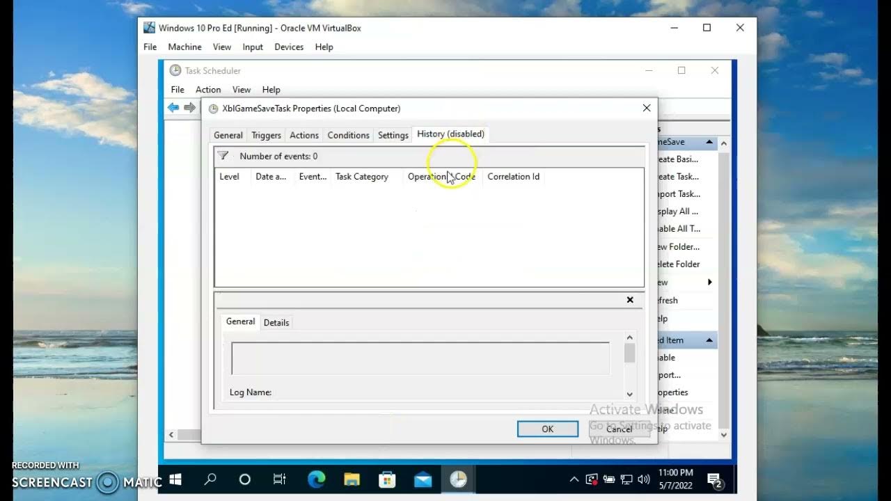Select Task Scheduler clock icon on taskbar
The height and width of the screenshot is (501, 891).
[458, 479]
